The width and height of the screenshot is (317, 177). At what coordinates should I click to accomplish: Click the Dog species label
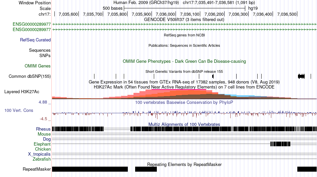coord(47,139)
